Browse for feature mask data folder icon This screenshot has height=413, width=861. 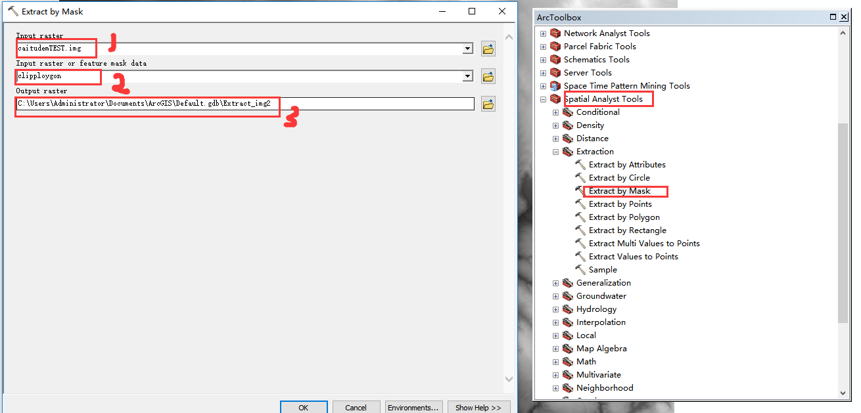tap(488, 76)
